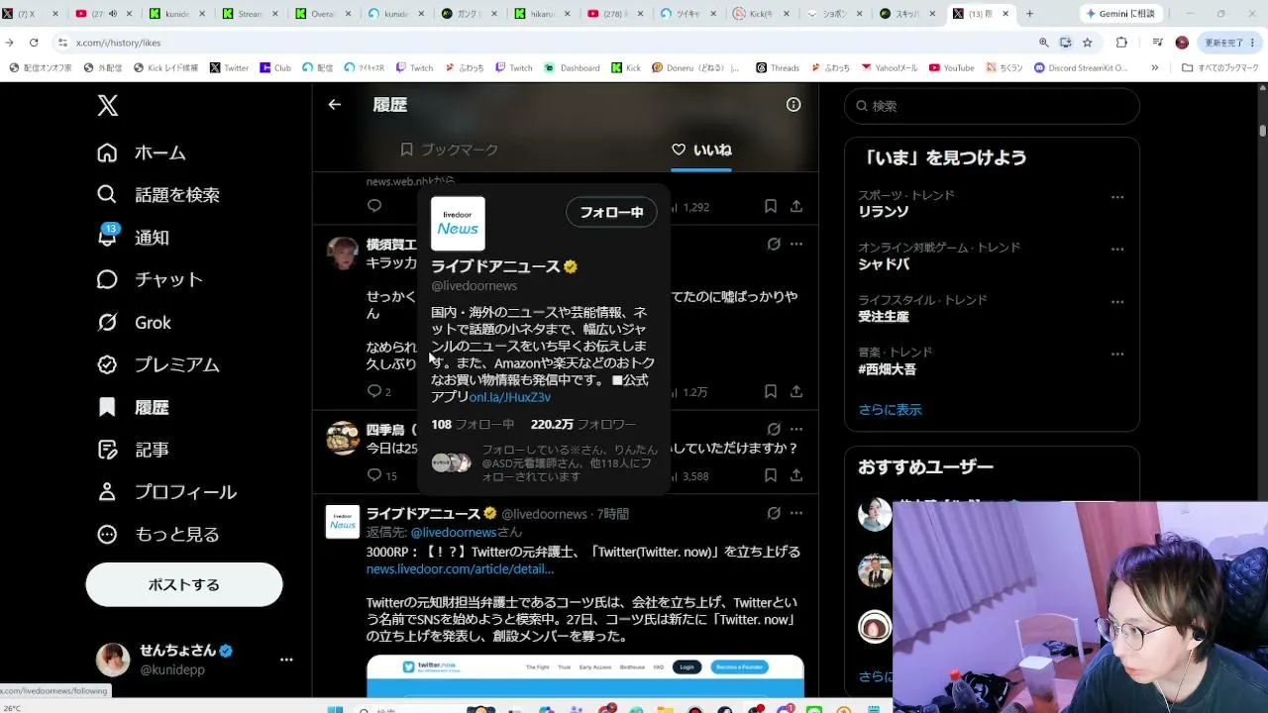Share the post showing 1.2万 views
This screenshot has height=713, width=1268.
tap(796, 391)
